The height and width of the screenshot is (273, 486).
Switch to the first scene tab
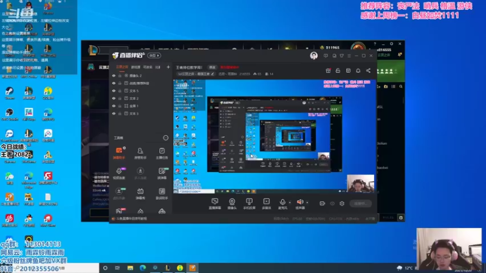[x=122, y=67]
